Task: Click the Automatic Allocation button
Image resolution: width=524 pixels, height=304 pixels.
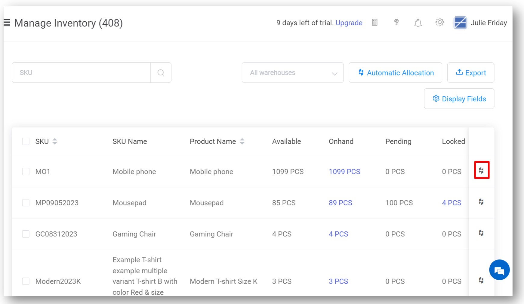Action: (x=395, y=72)
